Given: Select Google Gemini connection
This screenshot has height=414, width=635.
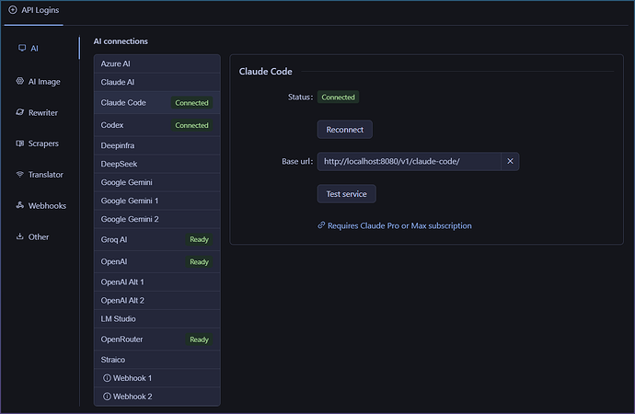Looking at the screenshot, I should click(157, 182).
